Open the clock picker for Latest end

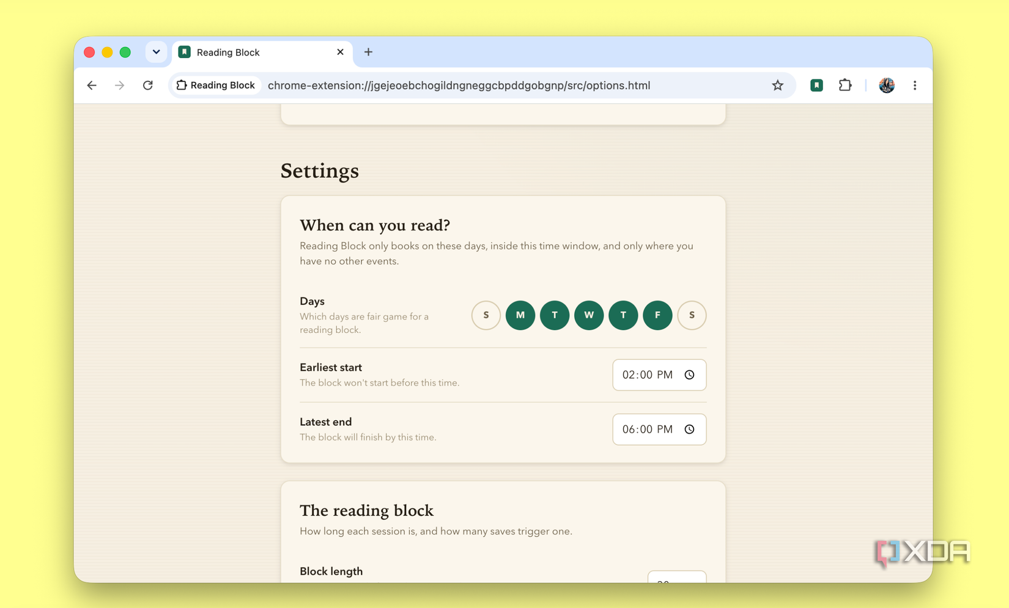point(689,429)
